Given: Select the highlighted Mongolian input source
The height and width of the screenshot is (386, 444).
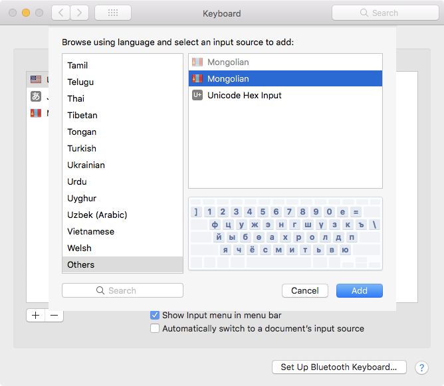Looking at the screenshot, I should 228,78.
